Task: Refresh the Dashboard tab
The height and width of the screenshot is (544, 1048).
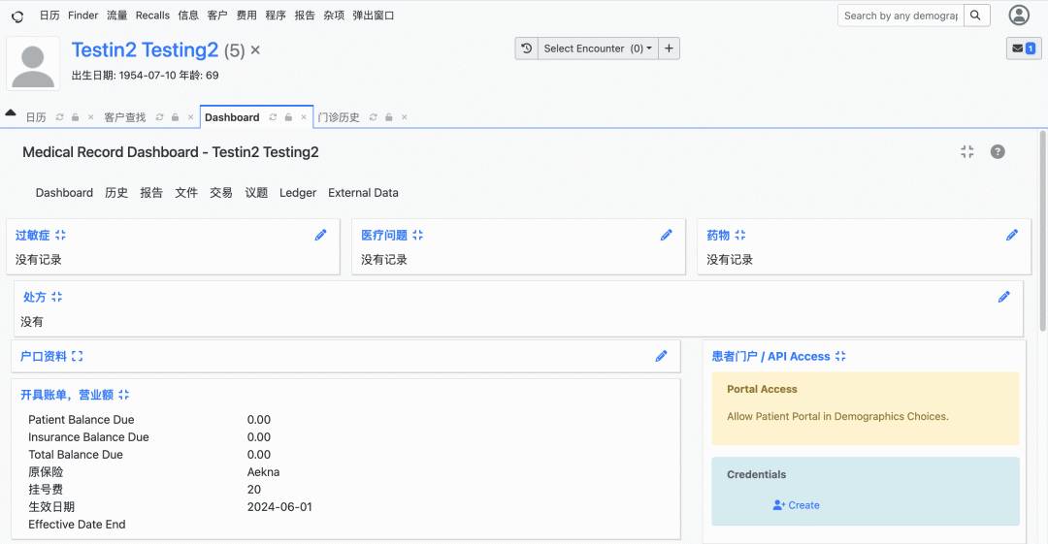Action: 273,117
